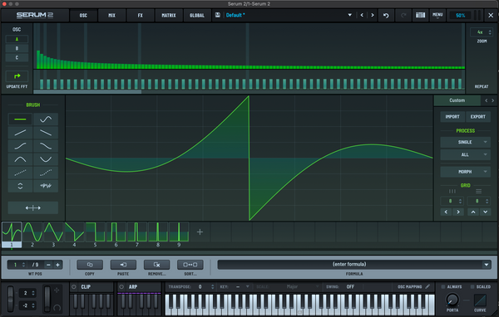Switch to the MIX tab
This screenshot has width=499, height=317.
coord(111,15)
